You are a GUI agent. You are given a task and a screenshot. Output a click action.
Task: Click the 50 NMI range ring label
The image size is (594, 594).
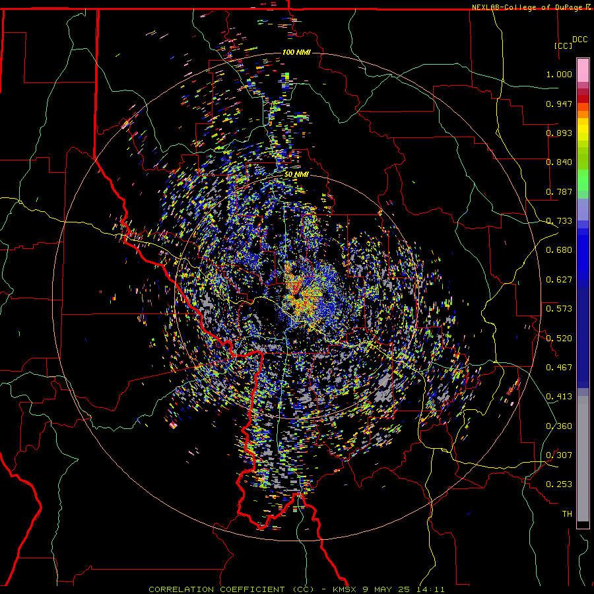[x=296, y=175]
